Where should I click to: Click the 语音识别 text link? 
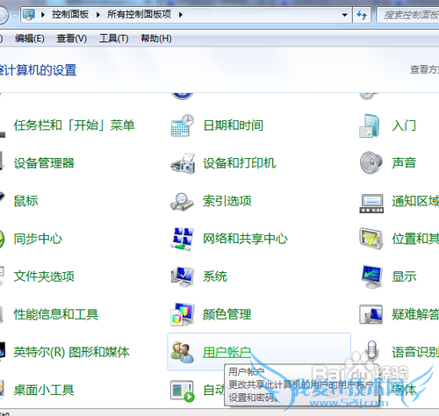pyautogui.click(x=415, y=352)
